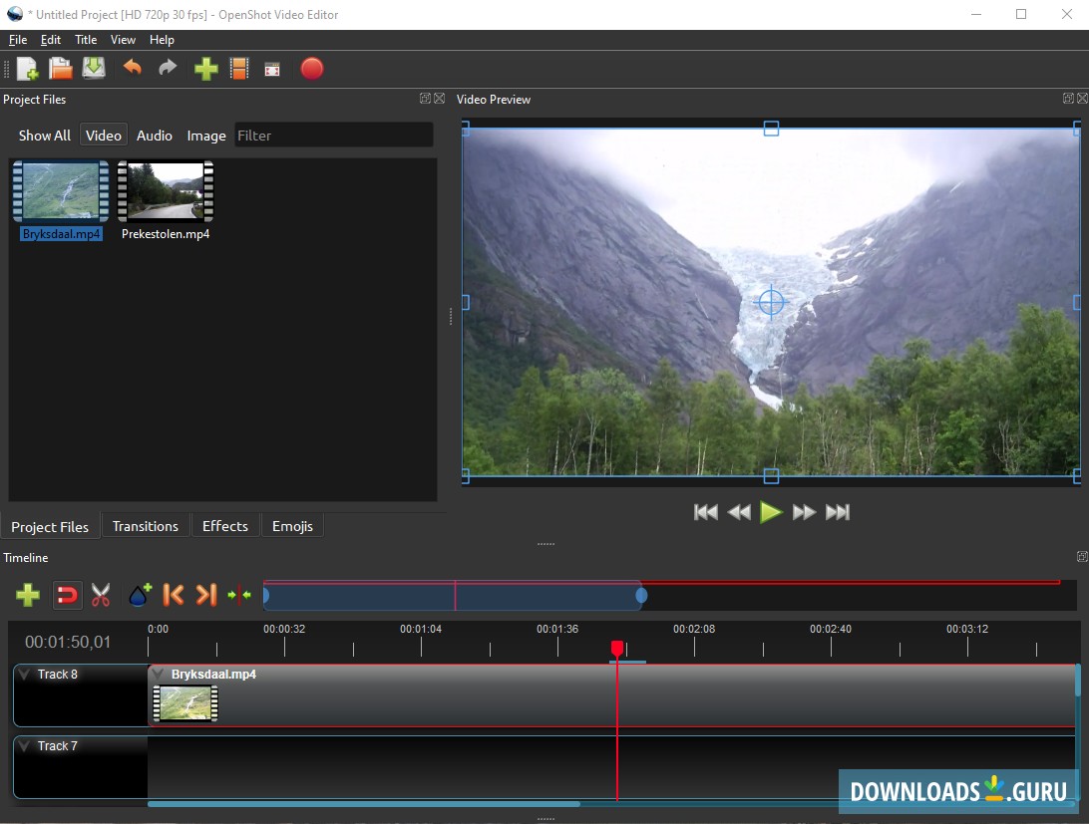Viewport: 1089px width, 824px height.
Task: Click the Add Track green plus icon
Action: [28, 596]
